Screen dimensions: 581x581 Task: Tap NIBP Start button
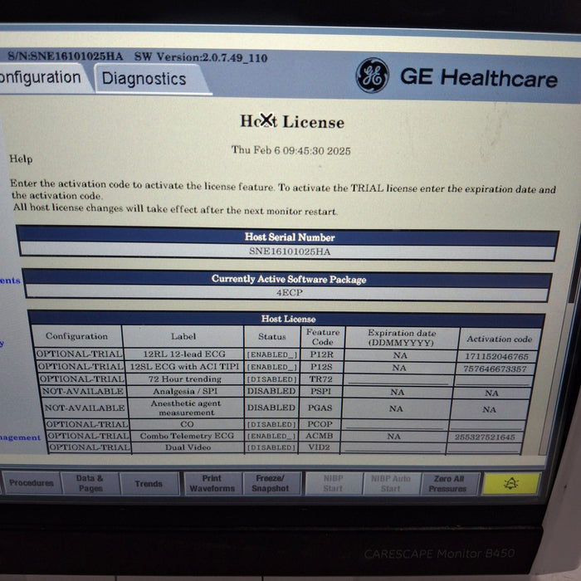tap(333, 484)
